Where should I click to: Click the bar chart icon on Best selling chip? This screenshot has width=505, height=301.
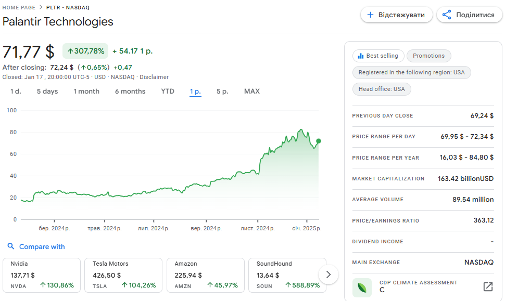tap(361, 56)
